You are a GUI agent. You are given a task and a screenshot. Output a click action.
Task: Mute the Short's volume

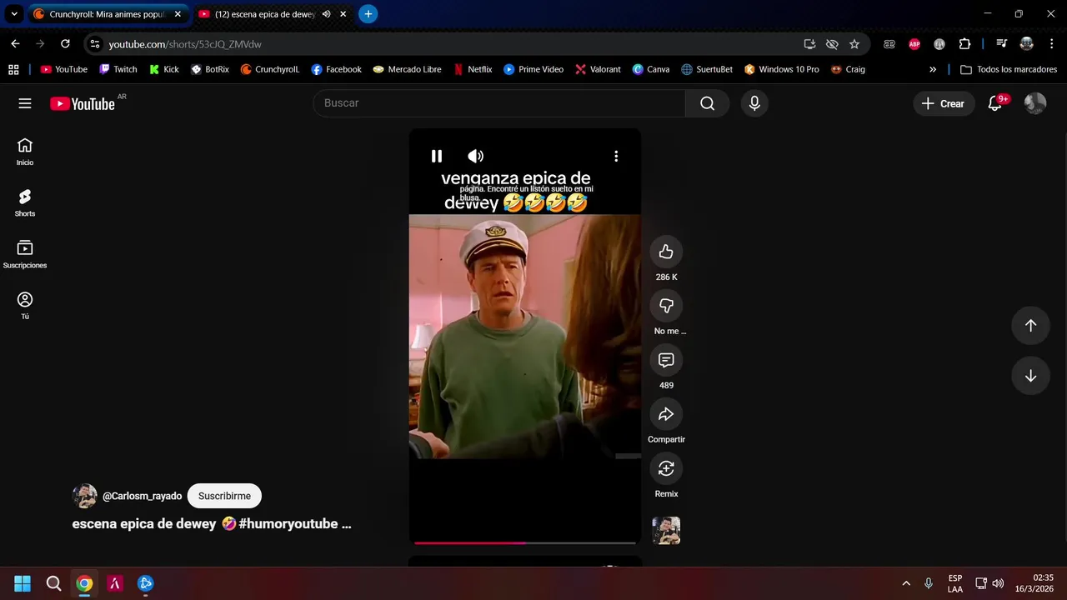point(475,156)
